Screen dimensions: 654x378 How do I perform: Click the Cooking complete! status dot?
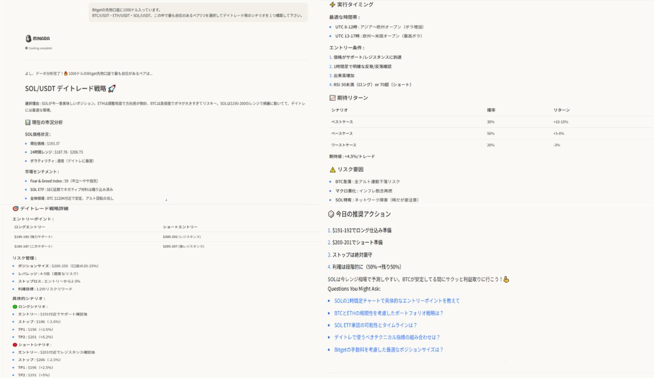[26, 48]
